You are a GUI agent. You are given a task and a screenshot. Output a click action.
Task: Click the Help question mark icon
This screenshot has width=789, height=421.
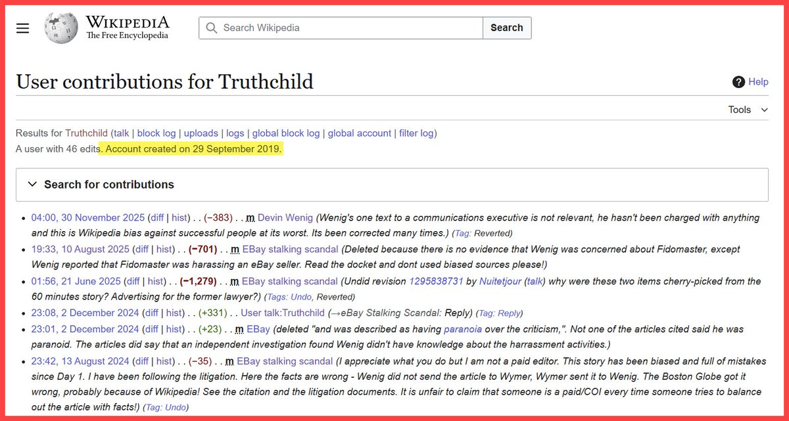coord(738,82)
